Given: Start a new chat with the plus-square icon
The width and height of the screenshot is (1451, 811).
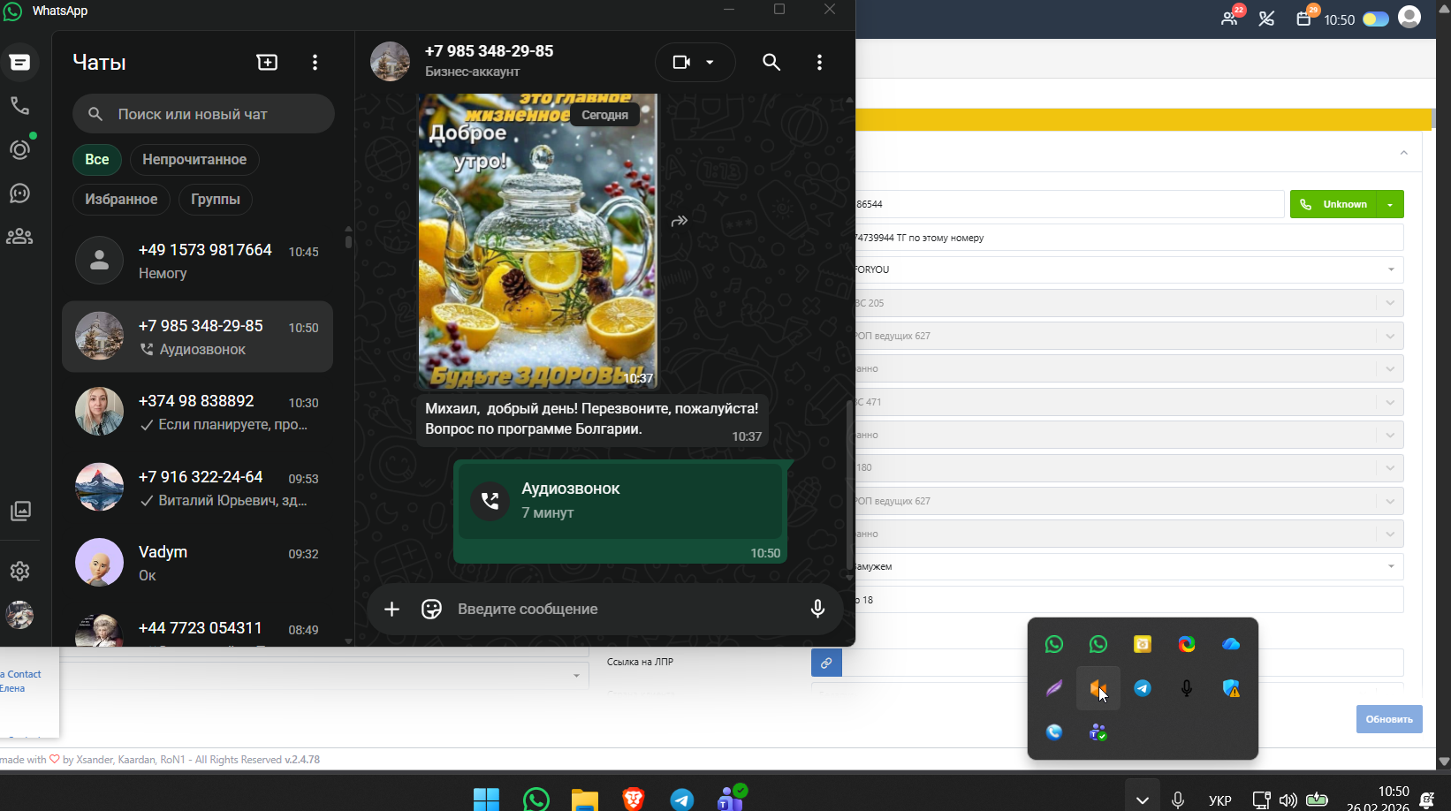Looking at the screenshot, I should 267,62.
